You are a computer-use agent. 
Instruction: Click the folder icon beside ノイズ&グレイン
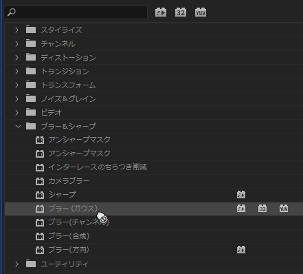pos(31,98)
